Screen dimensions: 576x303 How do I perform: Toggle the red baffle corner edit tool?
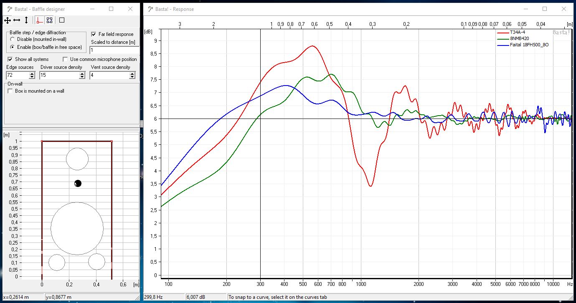pos(39,20)
